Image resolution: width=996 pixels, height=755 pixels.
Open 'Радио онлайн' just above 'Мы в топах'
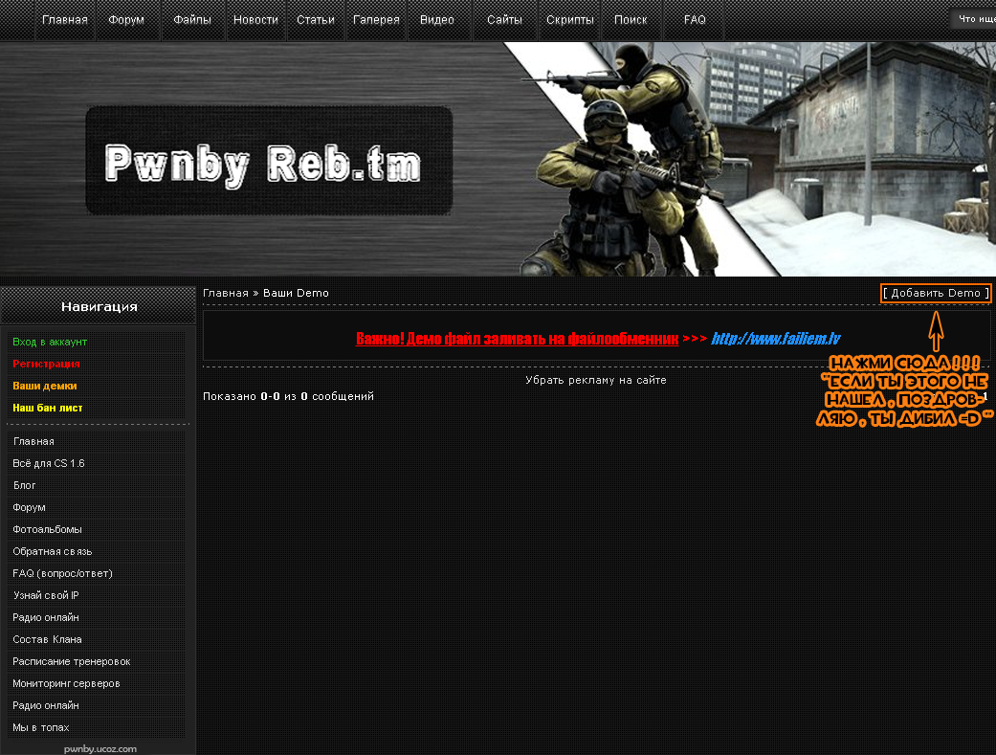coord(46,705)
